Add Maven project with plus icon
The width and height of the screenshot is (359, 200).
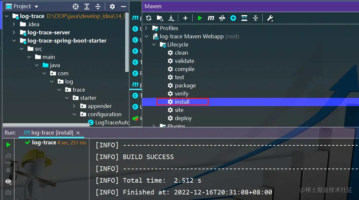(185, 18)
